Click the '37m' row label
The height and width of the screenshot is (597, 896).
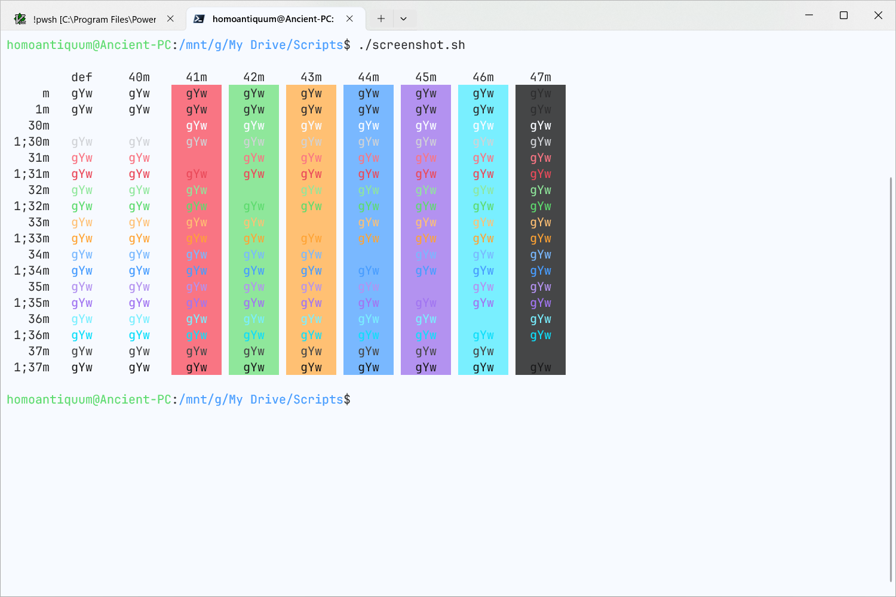(39, 352)
